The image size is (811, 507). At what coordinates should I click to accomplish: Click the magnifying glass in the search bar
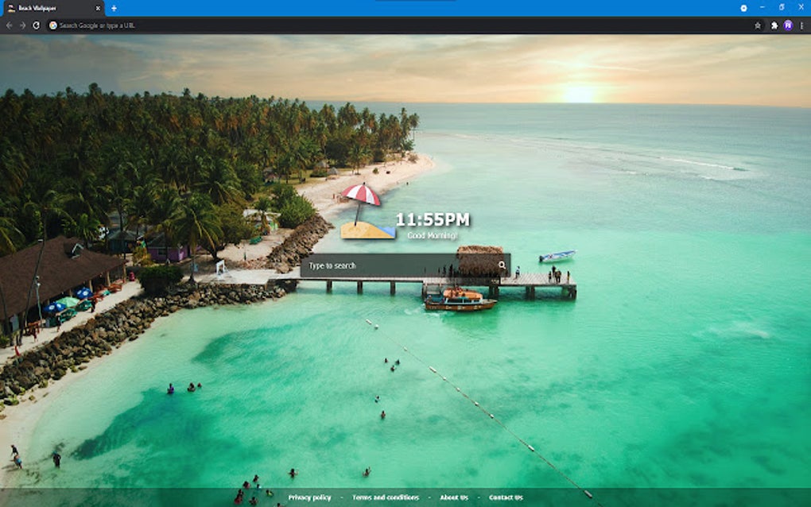point(503,263)
